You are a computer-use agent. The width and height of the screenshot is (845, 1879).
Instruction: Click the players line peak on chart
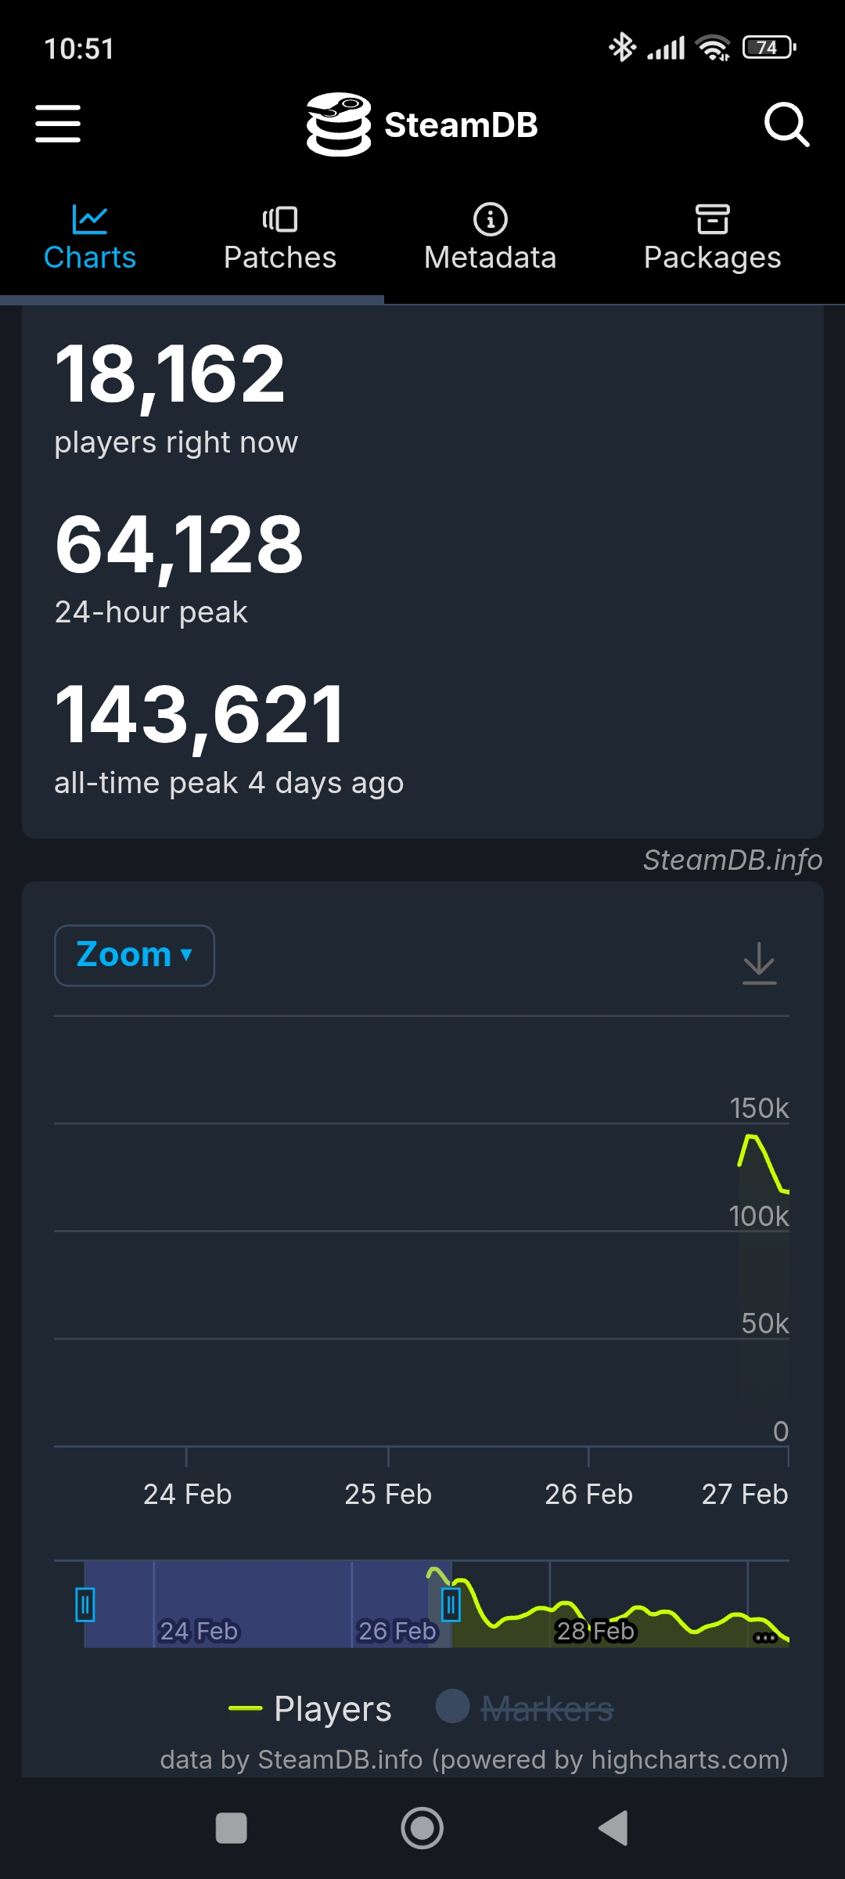(752, 1136)
